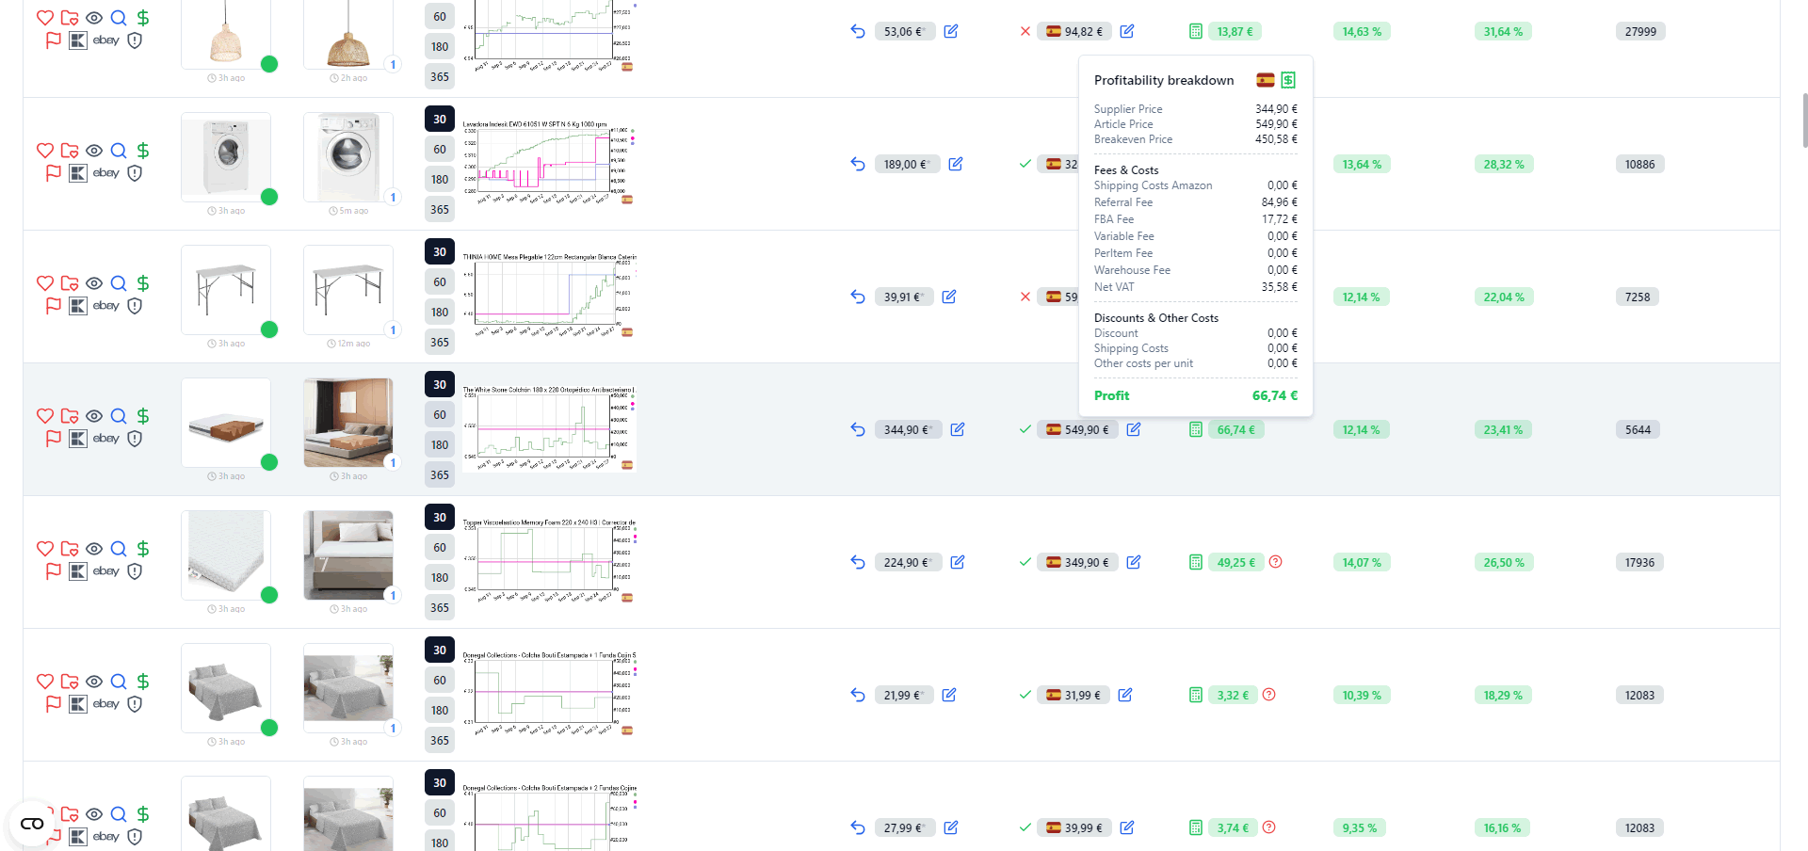Click the red question mark next to 3,32 €
The height and width of the screenshot is (851, 1808).
pyautogui.click(x=1269, y=695)
